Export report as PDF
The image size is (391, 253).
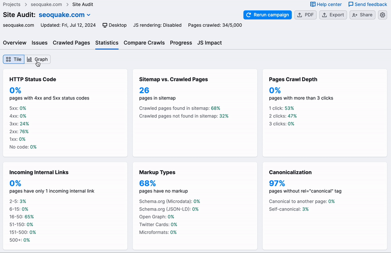[x=305, y=15]
